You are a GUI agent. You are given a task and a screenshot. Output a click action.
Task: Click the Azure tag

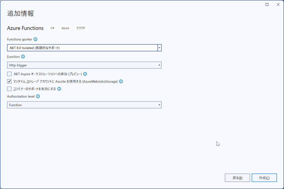65,28
